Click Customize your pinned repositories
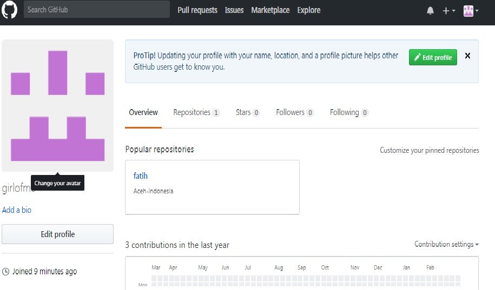The image size is (495, 290). click(430, 150)
